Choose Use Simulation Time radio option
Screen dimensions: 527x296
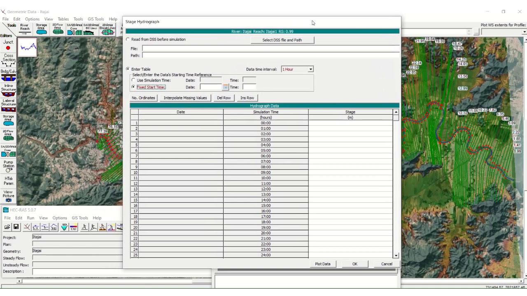[x=133, y=80]
